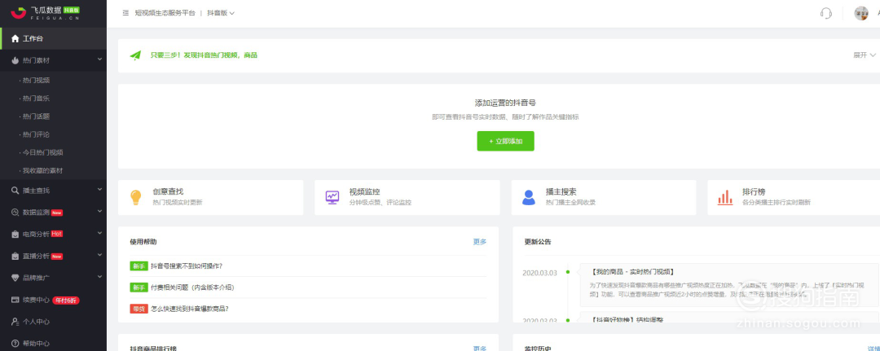Click the 更新公告 panel heading

[x=538, y=242]
